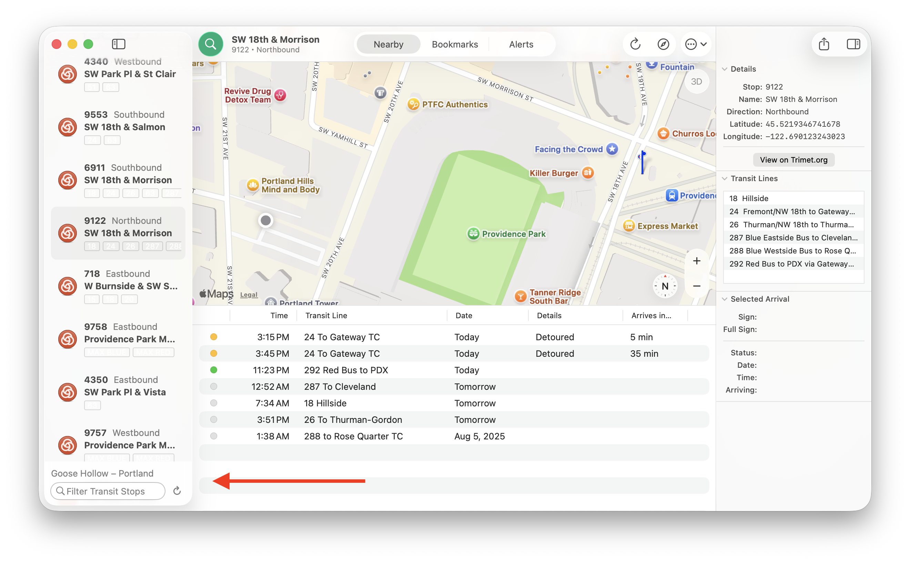
Task: Select 24 Fremont/NW 18th line in list
Action: [x=793, y=211]
